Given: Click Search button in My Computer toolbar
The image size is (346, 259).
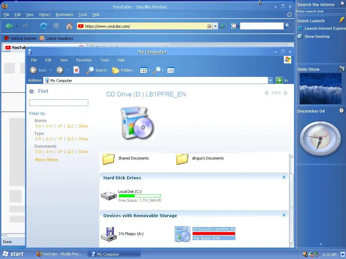Looking at the screenshot, I should tap(96, 70).
